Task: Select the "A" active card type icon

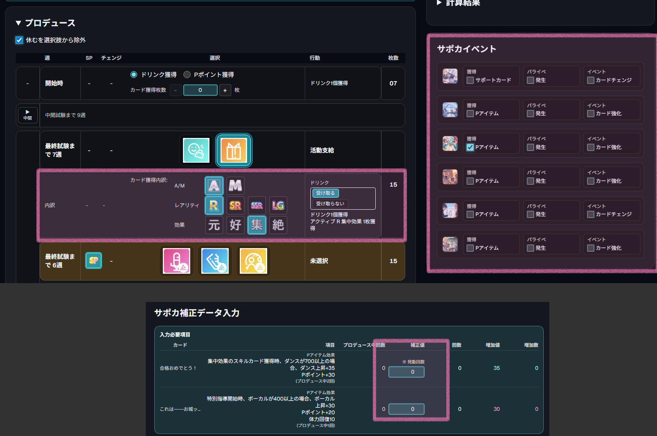Action: click(214, 185)
